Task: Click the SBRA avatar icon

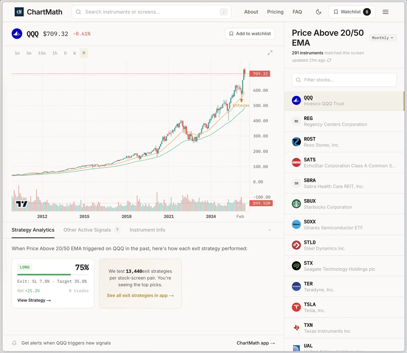Action: tap(296, 183)
